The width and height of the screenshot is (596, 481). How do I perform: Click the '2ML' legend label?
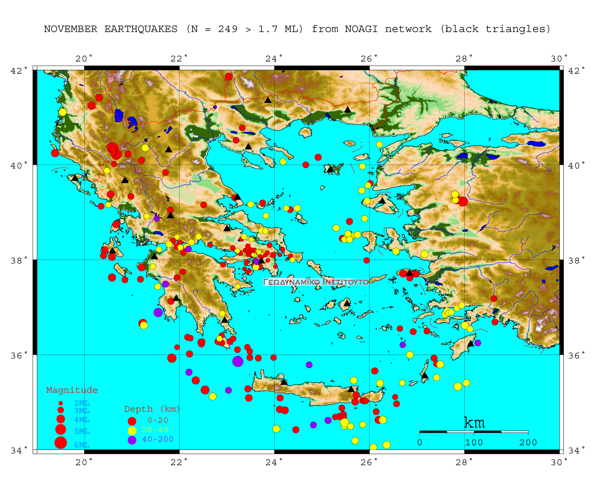coord(82,403)
